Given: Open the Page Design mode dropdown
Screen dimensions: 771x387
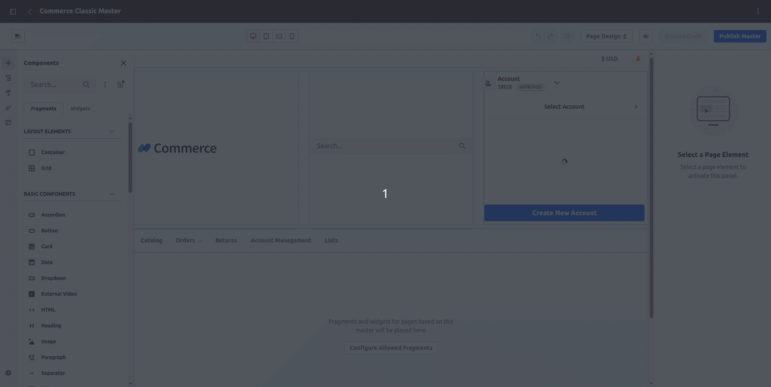Looking at the screenshot, I should [606, 36].
